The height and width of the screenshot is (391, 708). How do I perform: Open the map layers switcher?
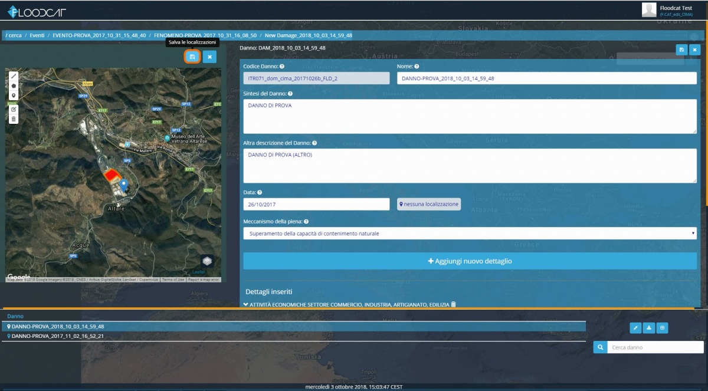[206, 261]
